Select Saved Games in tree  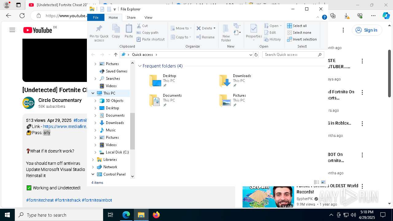point(116,71)
